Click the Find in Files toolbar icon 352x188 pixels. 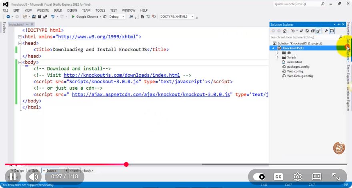[131, 17]
